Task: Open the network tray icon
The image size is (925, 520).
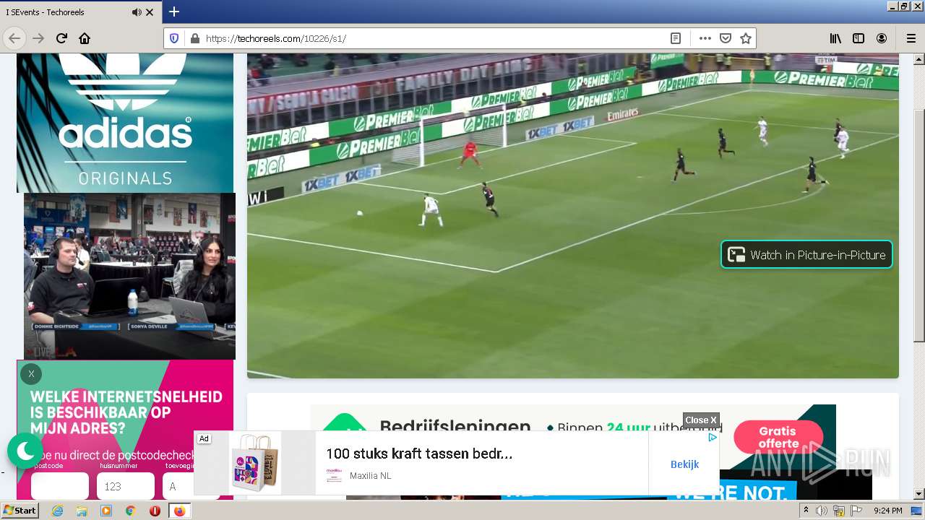Action: [839, 511]
